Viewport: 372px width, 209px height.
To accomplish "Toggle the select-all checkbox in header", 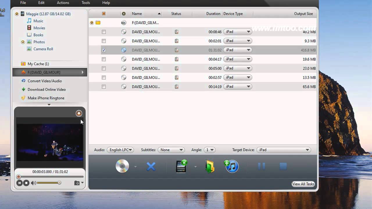I will pyautogui.click(x=104, y=14).
